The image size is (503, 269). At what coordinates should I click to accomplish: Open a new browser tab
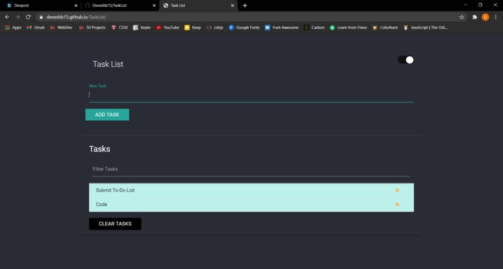(x=245, y=6)
